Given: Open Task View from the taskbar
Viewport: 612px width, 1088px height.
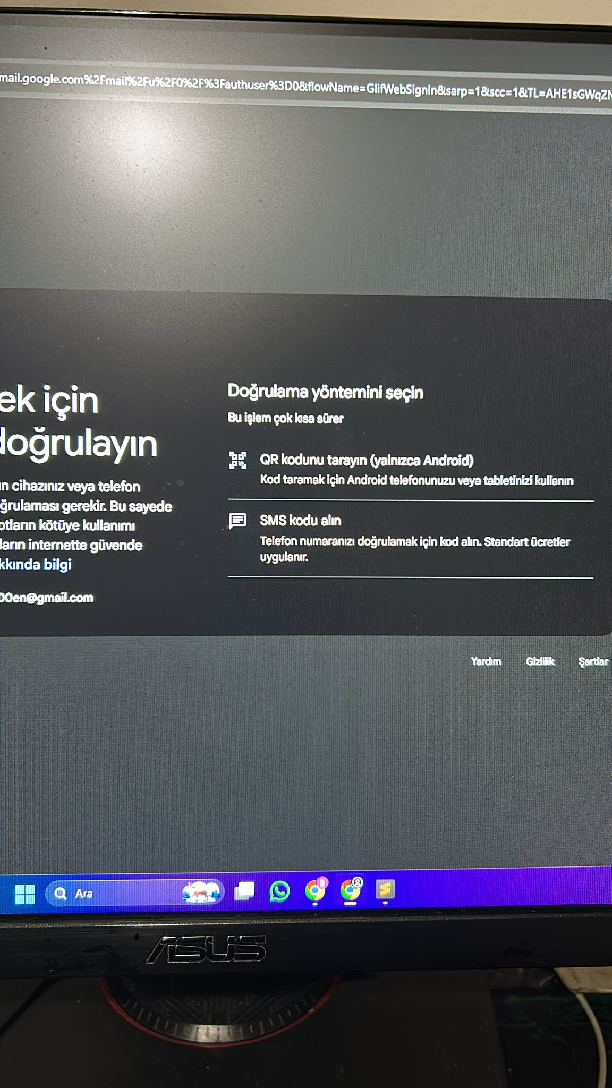Looking at the screenshot, I should click(x=244, y=891).
